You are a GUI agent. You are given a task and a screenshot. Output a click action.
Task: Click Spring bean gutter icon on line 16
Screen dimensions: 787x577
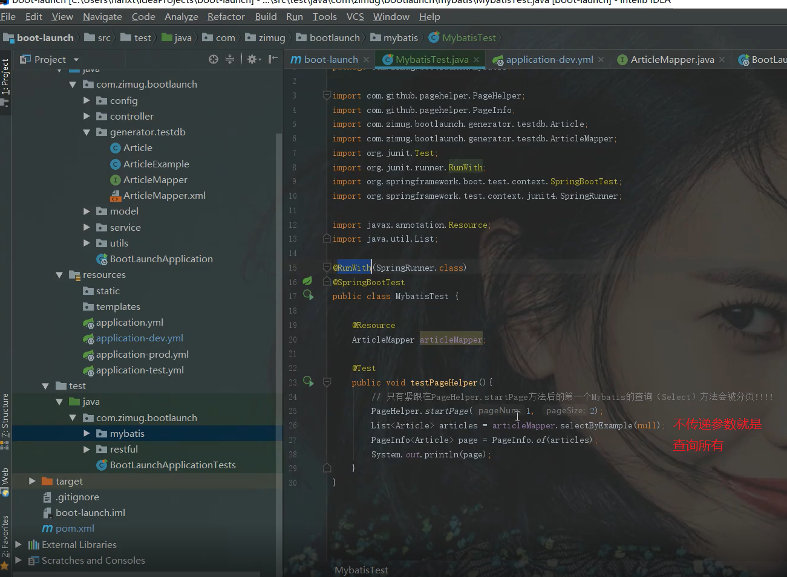tap(307, 282)
